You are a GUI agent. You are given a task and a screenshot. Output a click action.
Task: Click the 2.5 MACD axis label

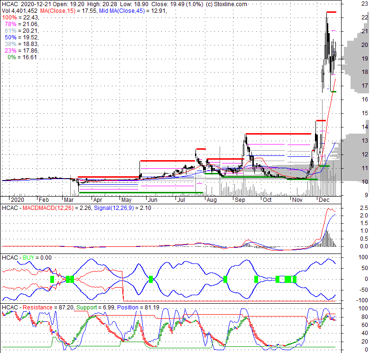click(x=364, y=208)
